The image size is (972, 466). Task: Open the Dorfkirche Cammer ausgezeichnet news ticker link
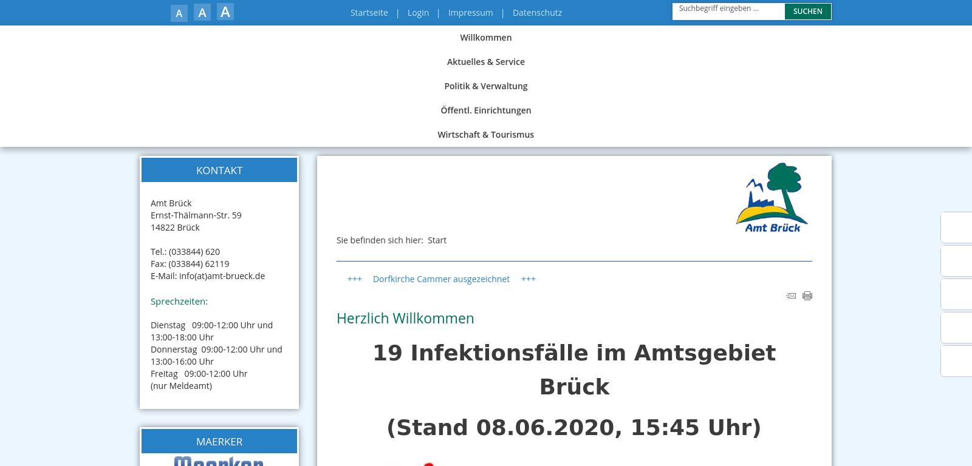point(441,279)
